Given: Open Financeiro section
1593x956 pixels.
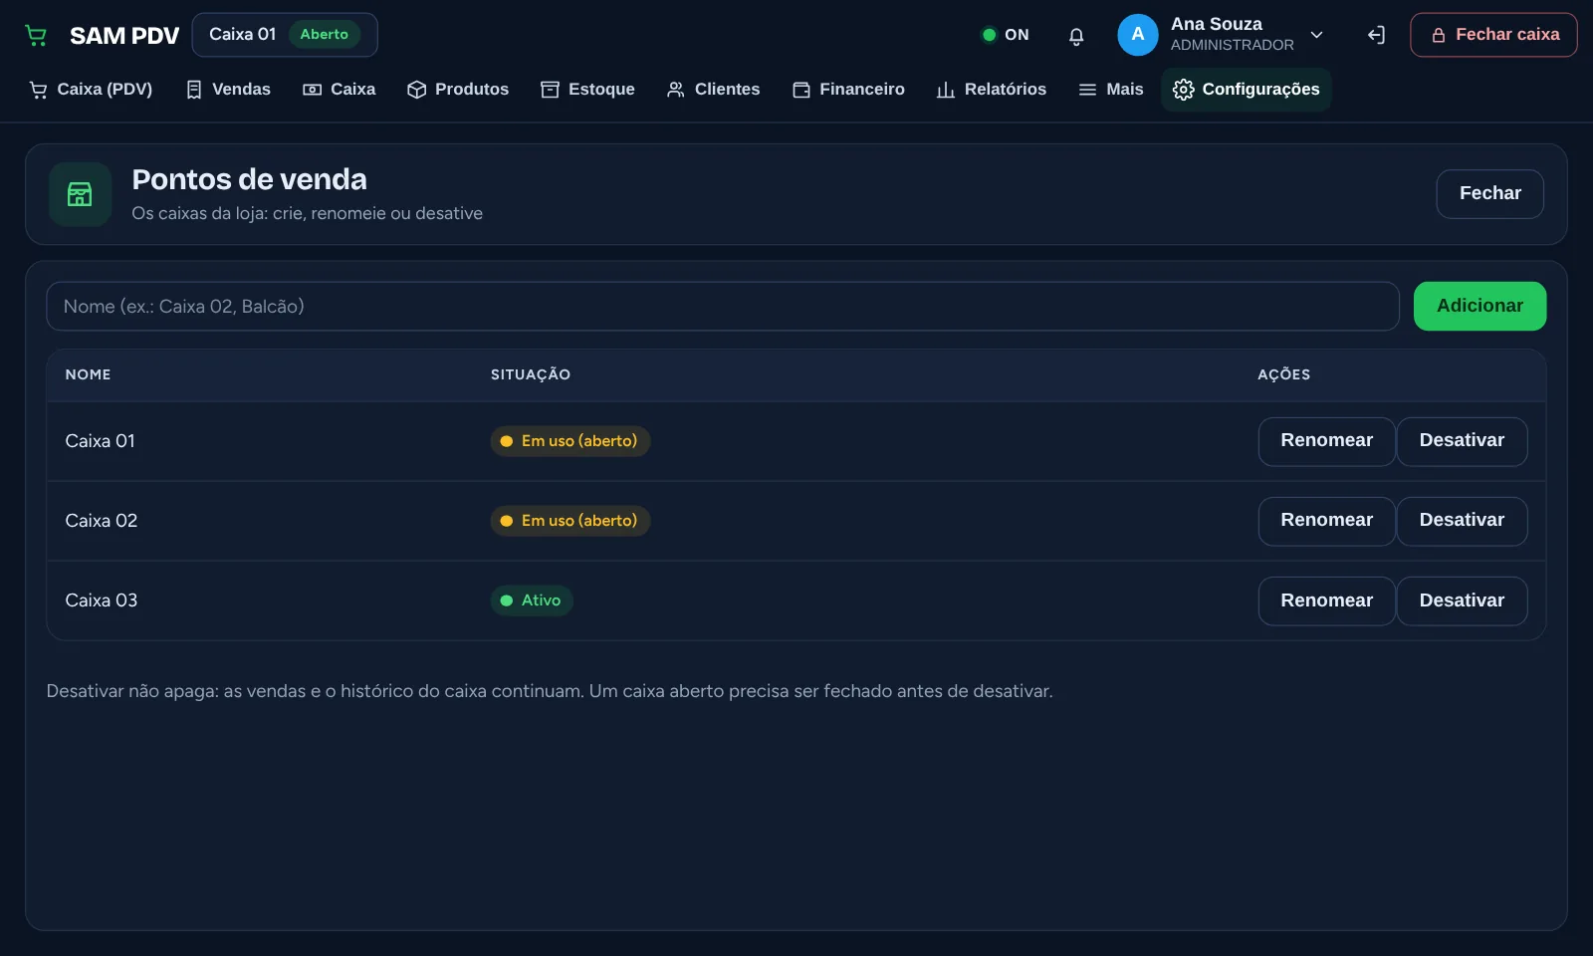Looking at the screenshot, I should pos(848,90).
